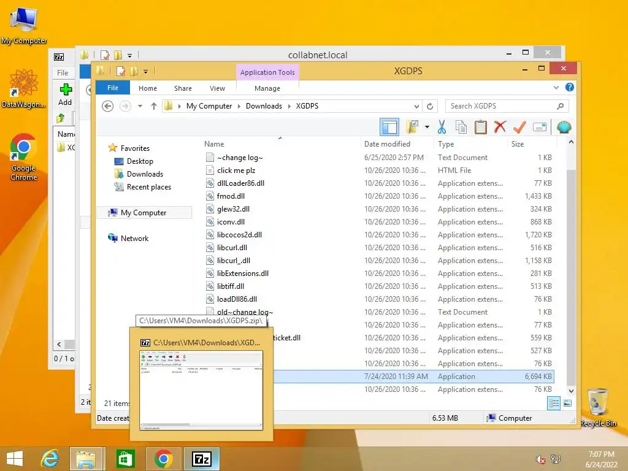Switch to details view button

click(554, 403)
